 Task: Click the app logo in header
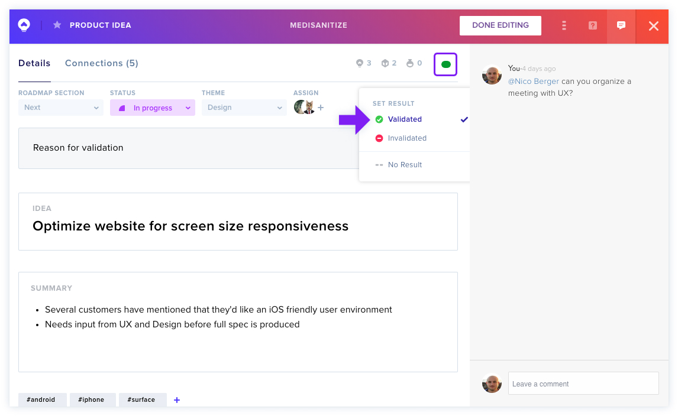coord(24,25)
